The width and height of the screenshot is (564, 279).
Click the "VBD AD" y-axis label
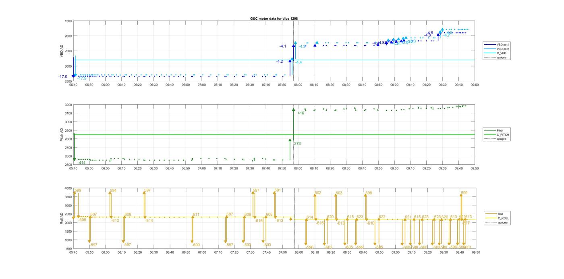(x=62, y=51)
